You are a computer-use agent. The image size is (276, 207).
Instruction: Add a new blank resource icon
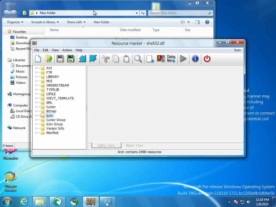[x=150, y=59]
